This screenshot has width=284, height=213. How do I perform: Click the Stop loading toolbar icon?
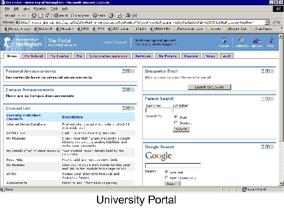coord(34,15)
